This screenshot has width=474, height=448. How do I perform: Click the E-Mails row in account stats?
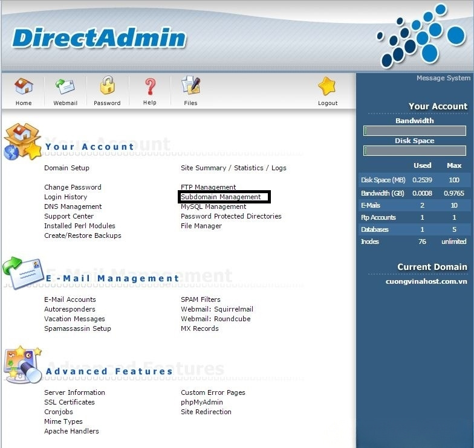coord(415,205)
